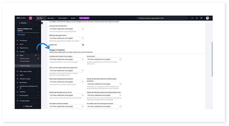Expand the Unidade de medida dos artigos dropdown

[x=66, y=59]
